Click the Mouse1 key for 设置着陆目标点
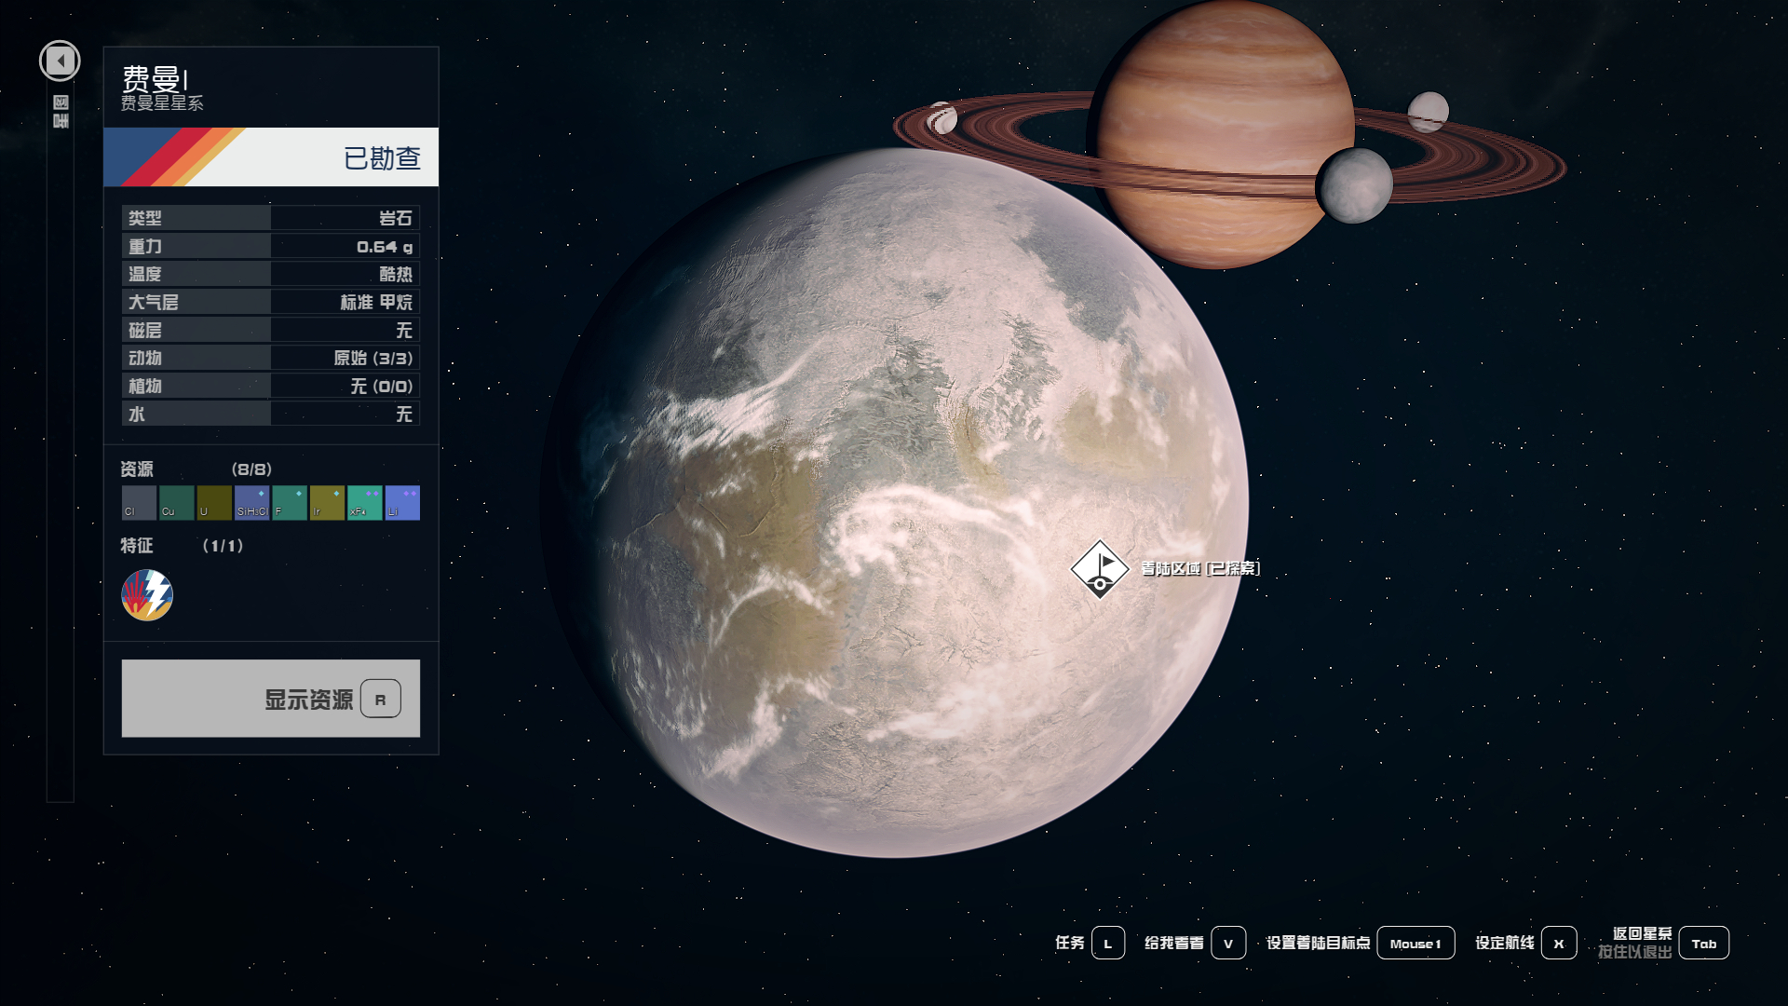Screen dimensions: 1788x1006 [1415, 943]
